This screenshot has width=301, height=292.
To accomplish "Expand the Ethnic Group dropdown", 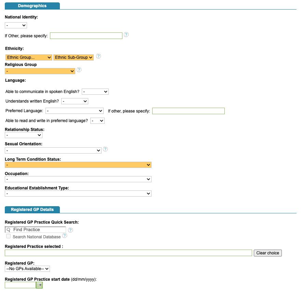I will click(29, 57).
